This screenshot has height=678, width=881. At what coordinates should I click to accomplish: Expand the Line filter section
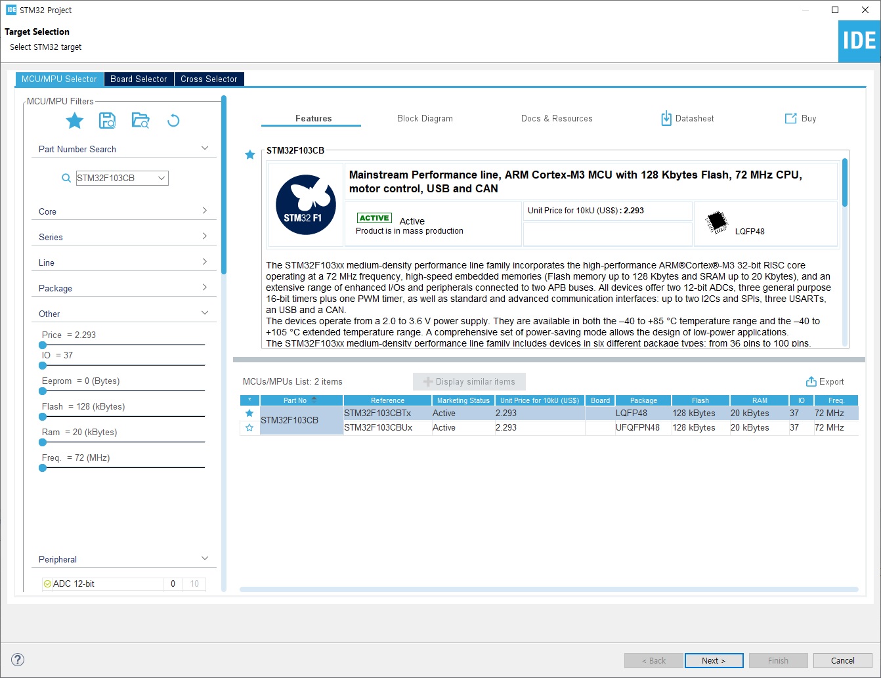205,262
